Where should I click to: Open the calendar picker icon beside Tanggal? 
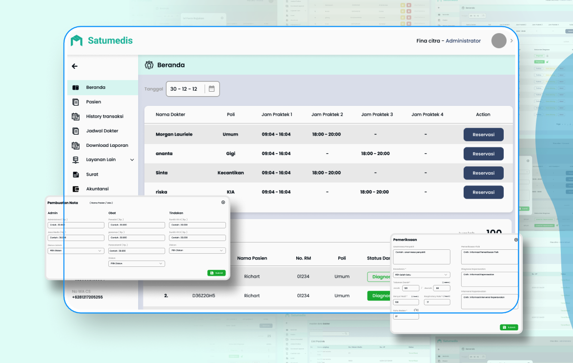(212, 89)
